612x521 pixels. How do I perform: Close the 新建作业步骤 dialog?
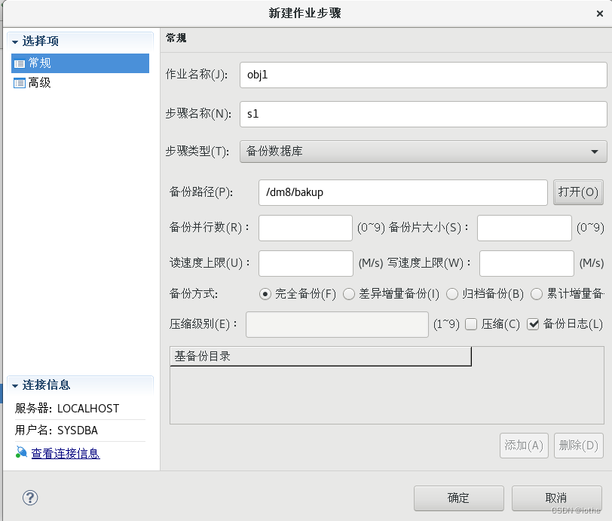pyautogui.click(x=600, y=14)
